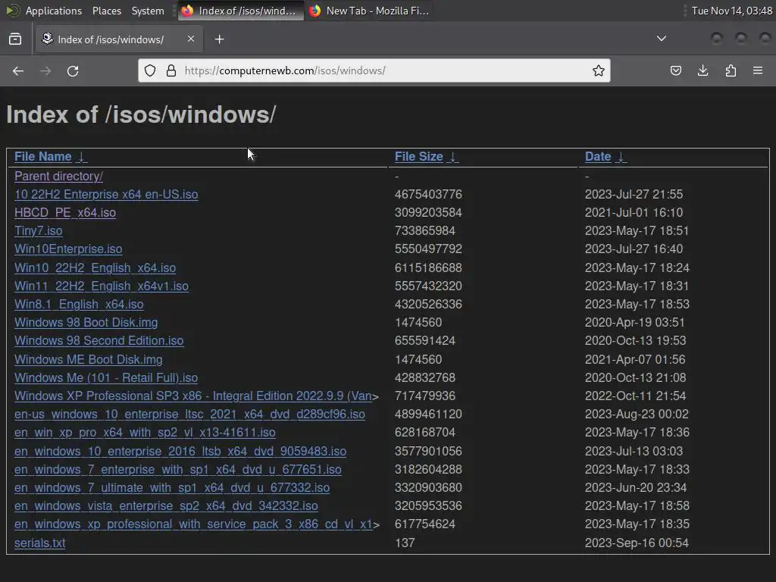
Task: Download en-us_windows_10_enterprise_ltsc_2021 iso
Action: (189, 415)
